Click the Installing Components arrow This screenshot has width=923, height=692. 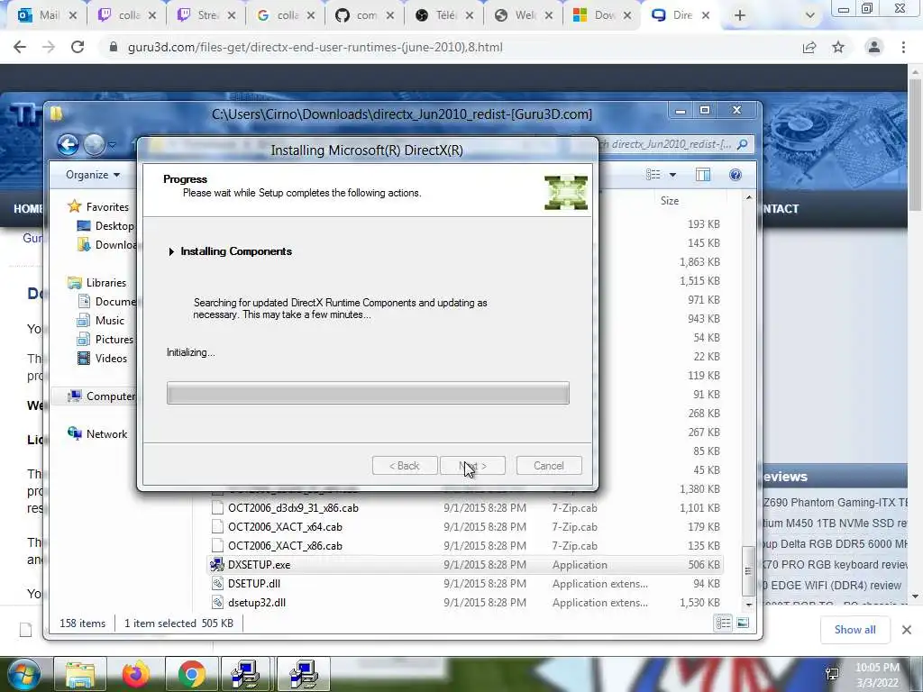pos(170,251)
